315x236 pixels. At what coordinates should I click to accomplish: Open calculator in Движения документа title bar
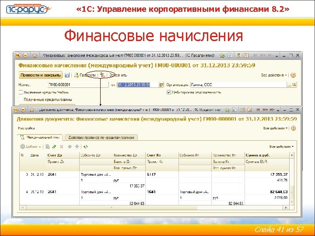pos(242,110)
